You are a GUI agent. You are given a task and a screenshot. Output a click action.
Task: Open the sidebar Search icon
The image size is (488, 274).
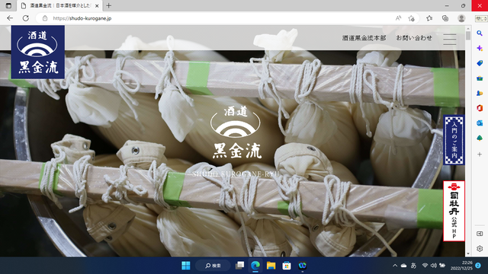480,33
